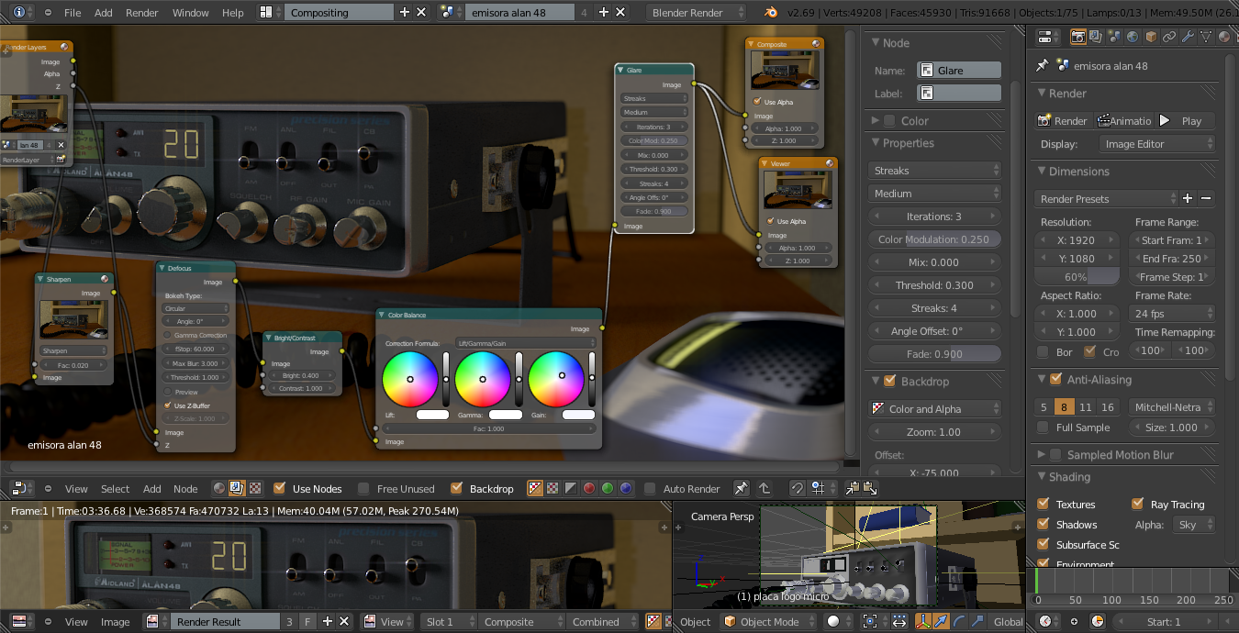This screenshot has height=633, width=1239.
Task: Click the Lift color wheel in Color Balance
Action: point(409,379)
